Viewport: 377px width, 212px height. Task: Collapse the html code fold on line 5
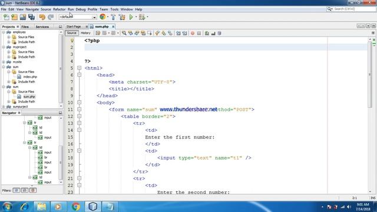[79, 68]
